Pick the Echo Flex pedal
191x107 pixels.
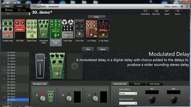click(x=79, y=29)
